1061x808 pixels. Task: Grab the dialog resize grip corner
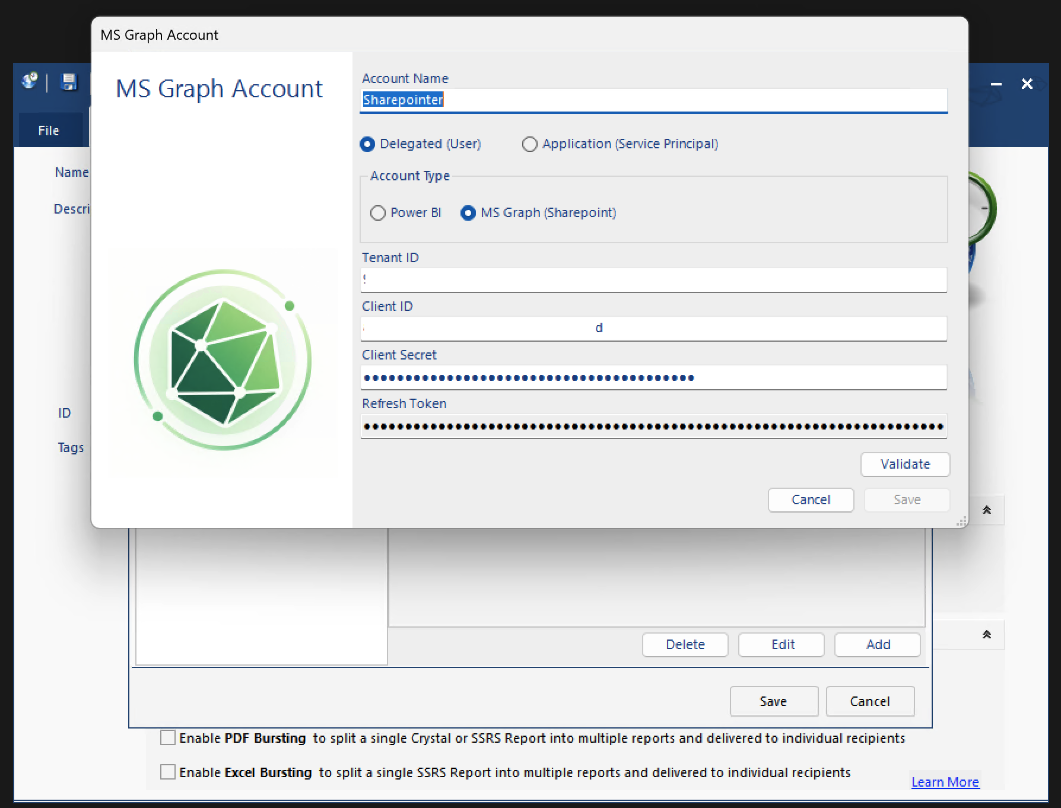pyautogui.click(x=962, y=521)
